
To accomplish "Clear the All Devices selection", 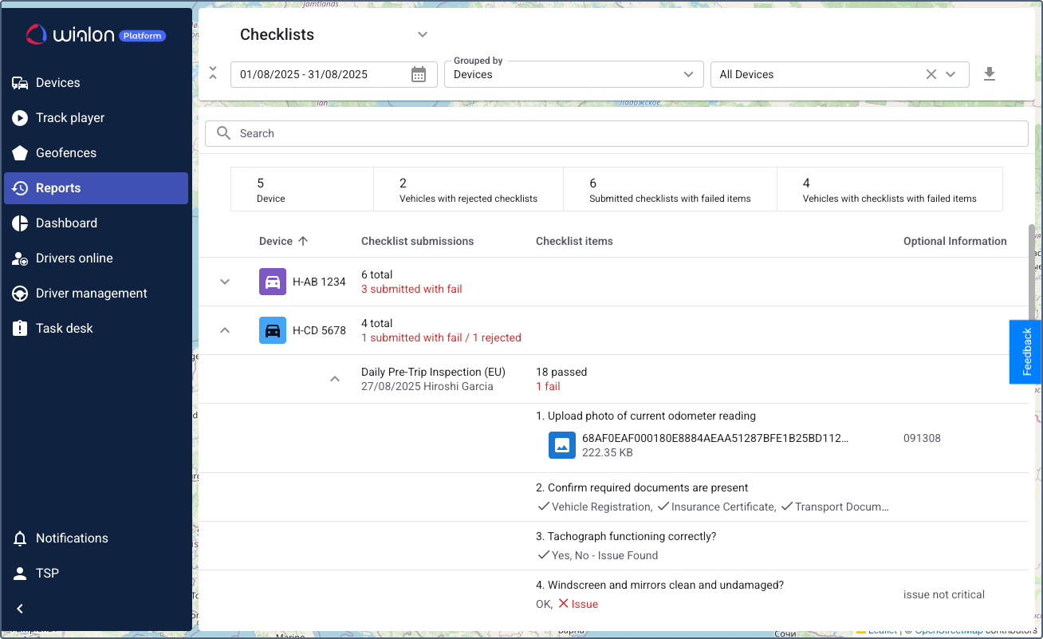I will pos(931,74).
